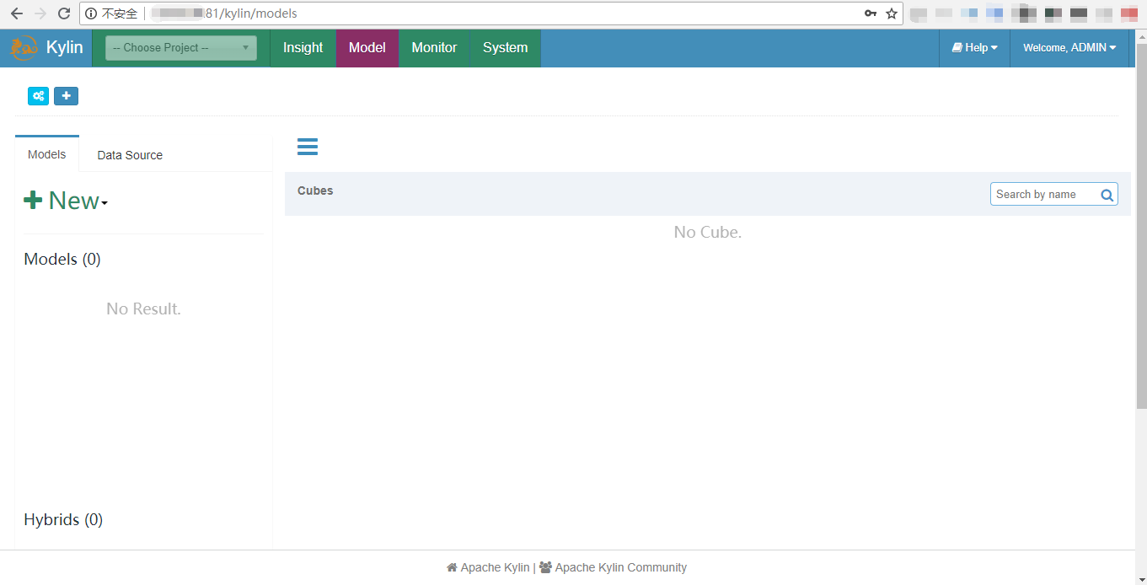Click the blue plus add project button
The width and height of the screenshot is (1147, 585).
click(66, 96)
